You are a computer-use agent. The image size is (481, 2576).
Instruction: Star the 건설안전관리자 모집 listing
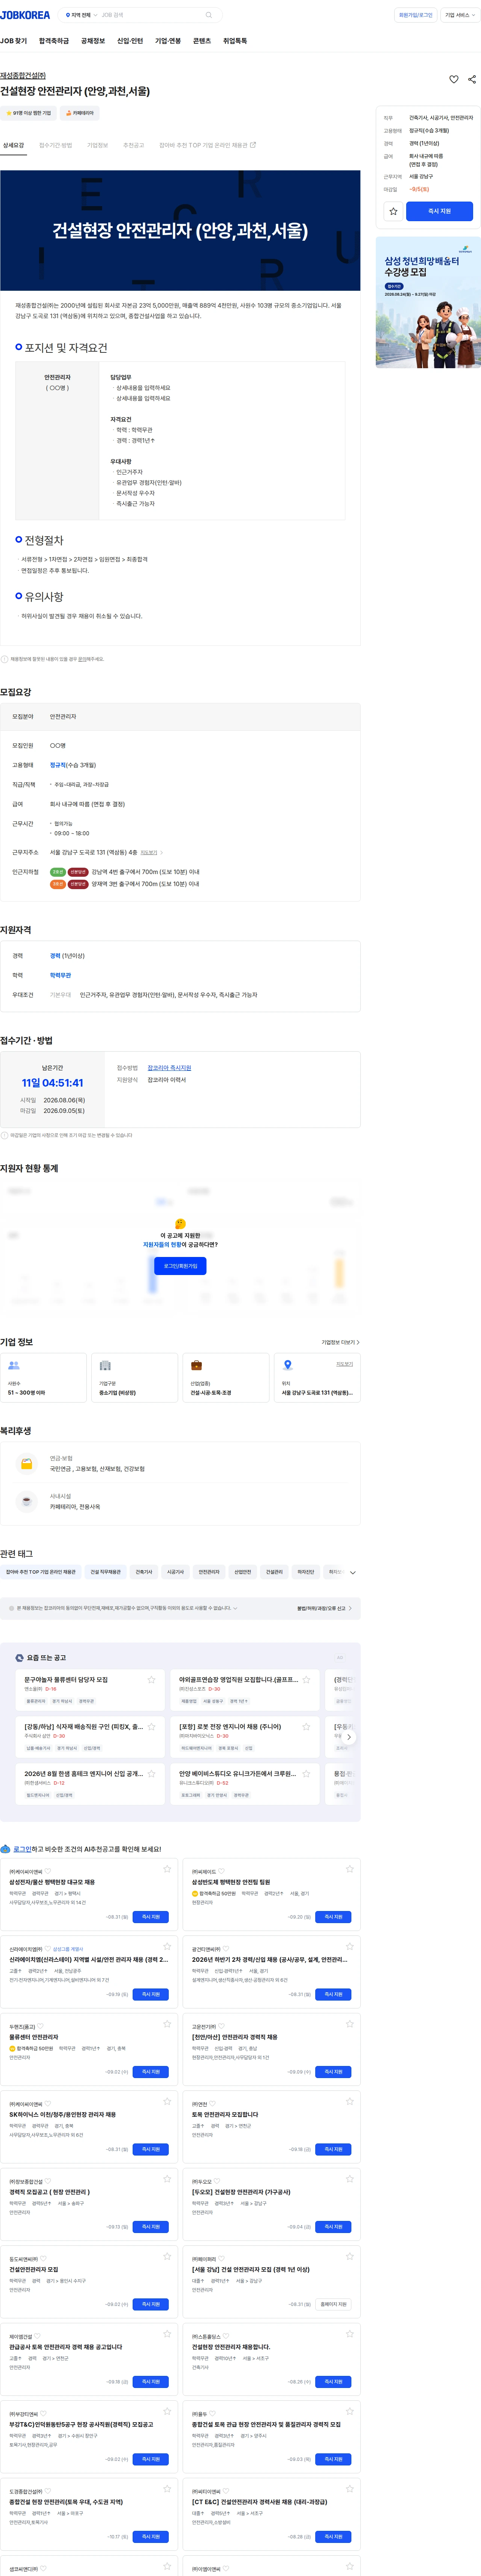click(167, 2256)
